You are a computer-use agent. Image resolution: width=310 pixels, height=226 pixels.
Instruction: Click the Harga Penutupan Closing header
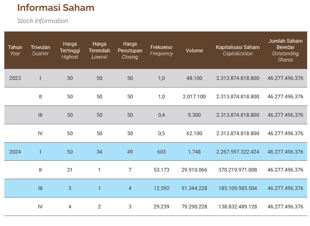click(130, 50)
